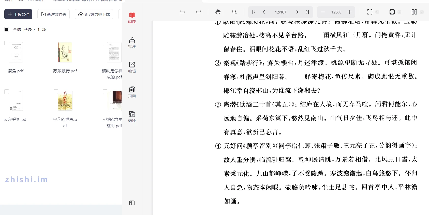Zoom out with the minus button
Image resolution: width=429 pixels, height=215 pixels.
click(x=323, y=12)
